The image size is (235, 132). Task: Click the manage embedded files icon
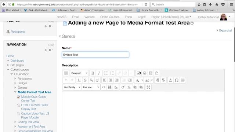[157, 73]
